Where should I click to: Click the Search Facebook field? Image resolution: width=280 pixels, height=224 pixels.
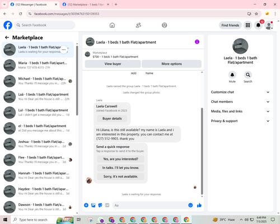pyautogui.click(x=45, y=25)
